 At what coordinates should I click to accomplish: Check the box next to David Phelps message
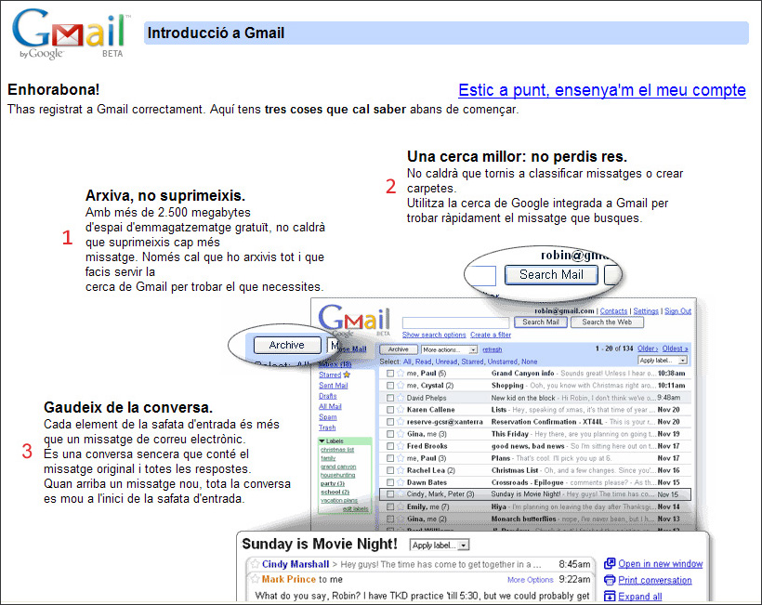(388, 398)
